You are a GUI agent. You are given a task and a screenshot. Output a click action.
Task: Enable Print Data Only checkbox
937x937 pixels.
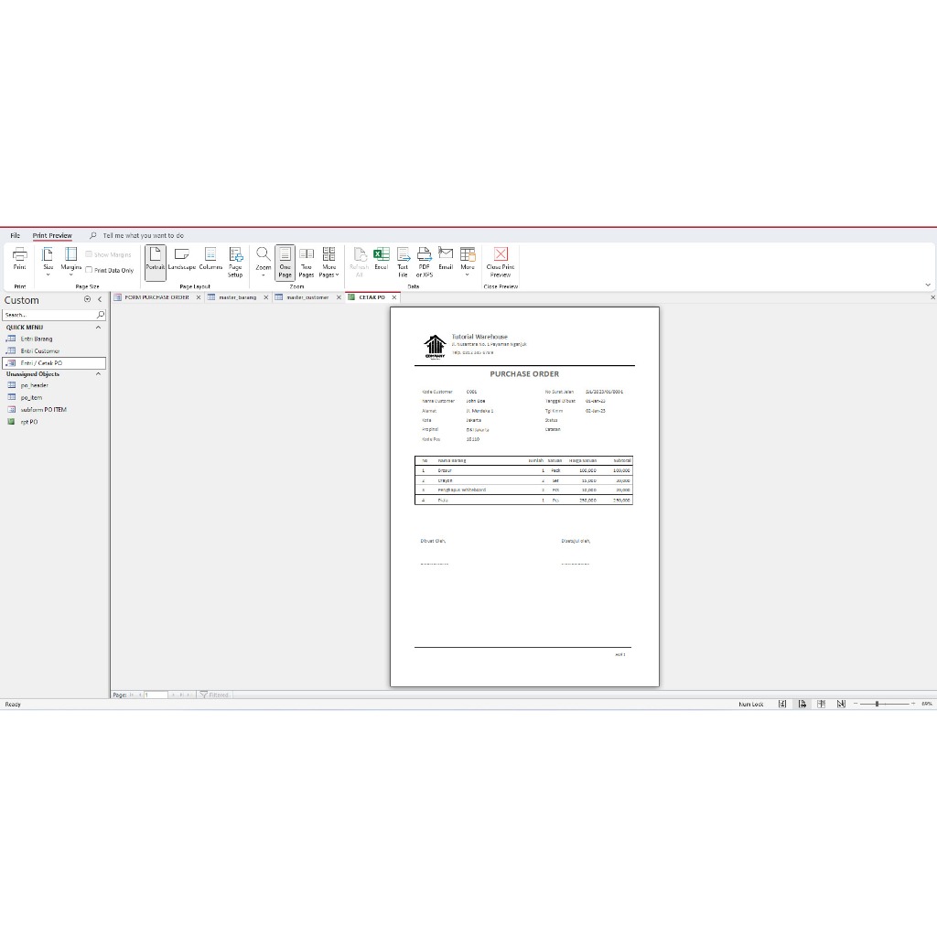pos(89,270)
